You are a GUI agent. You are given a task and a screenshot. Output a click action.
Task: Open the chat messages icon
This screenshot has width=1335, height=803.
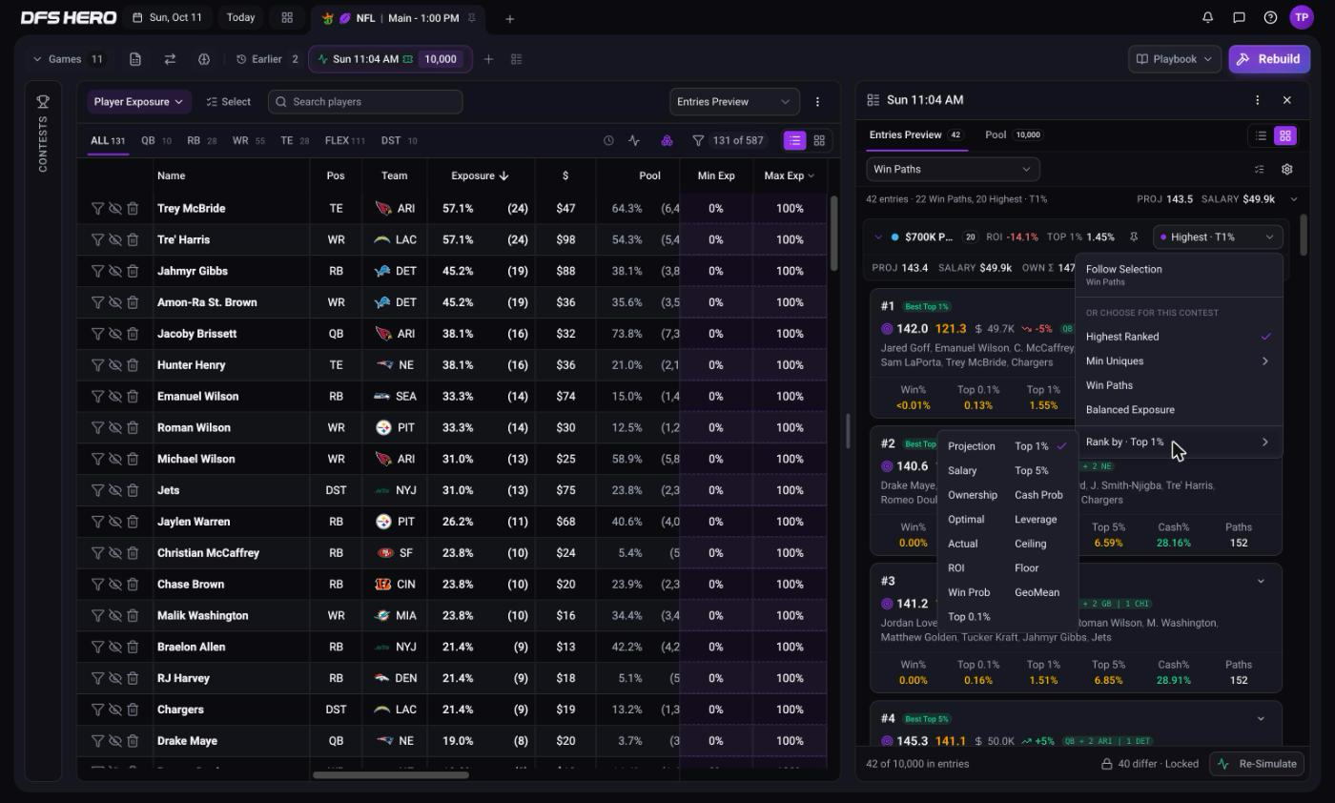(1239, 17)
